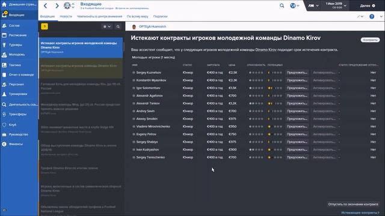Sort table by the Способность column header
This screenshot has height=216, width=385.
click(256, 65)
